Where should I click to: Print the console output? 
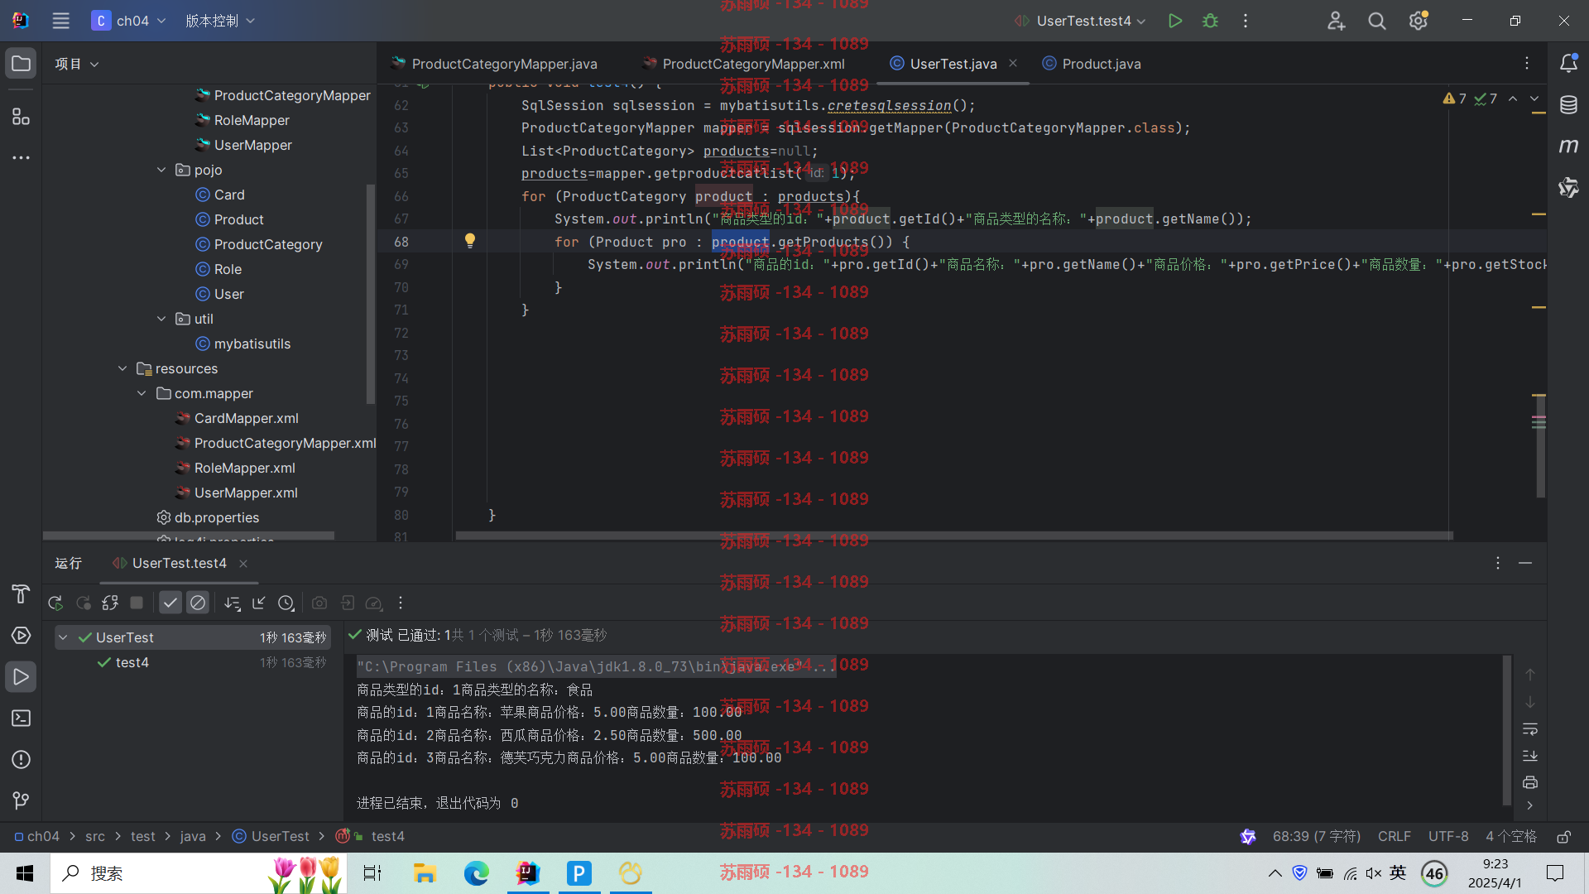pos(1530,782)
